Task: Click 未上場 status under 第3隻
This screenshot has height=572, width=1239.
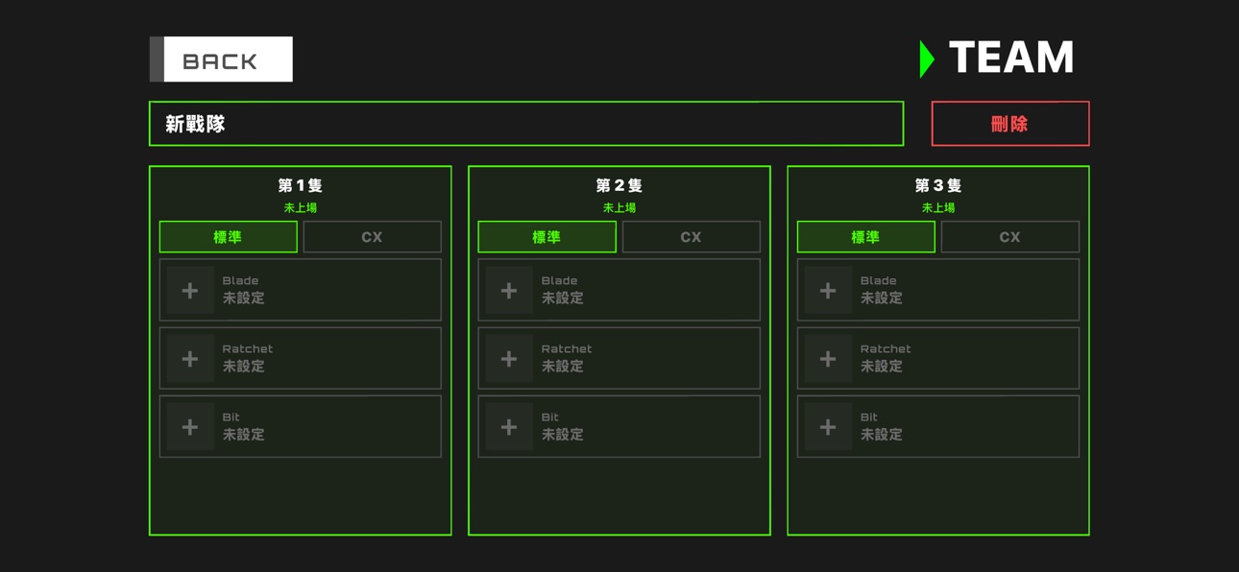Action: (938, 208)
